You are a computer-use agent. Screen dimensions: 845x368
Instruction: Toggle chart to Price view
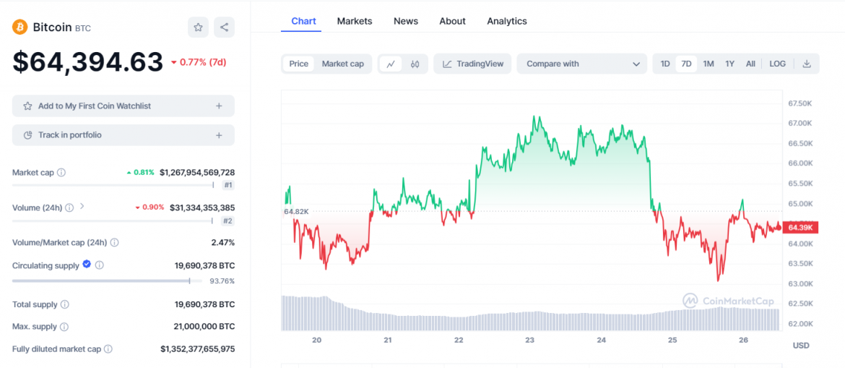[x=298, y=64]
